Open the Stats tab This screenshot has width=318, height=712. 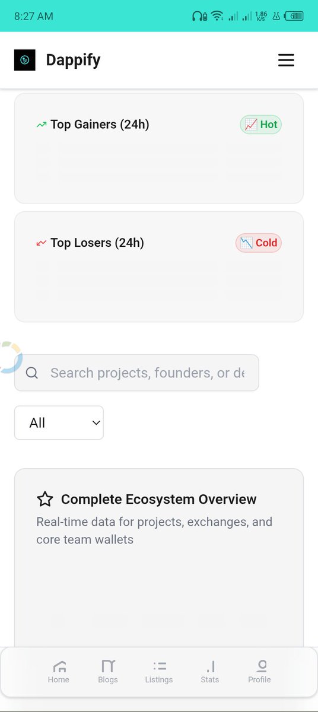[210, 672]
